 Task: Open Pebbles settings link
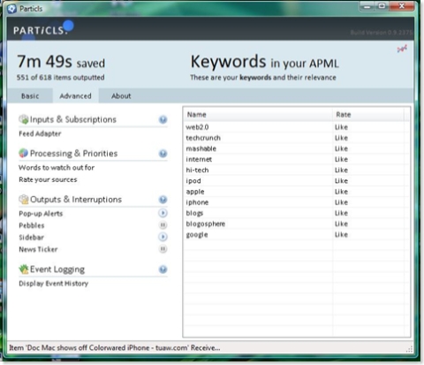tap(32, 225)
